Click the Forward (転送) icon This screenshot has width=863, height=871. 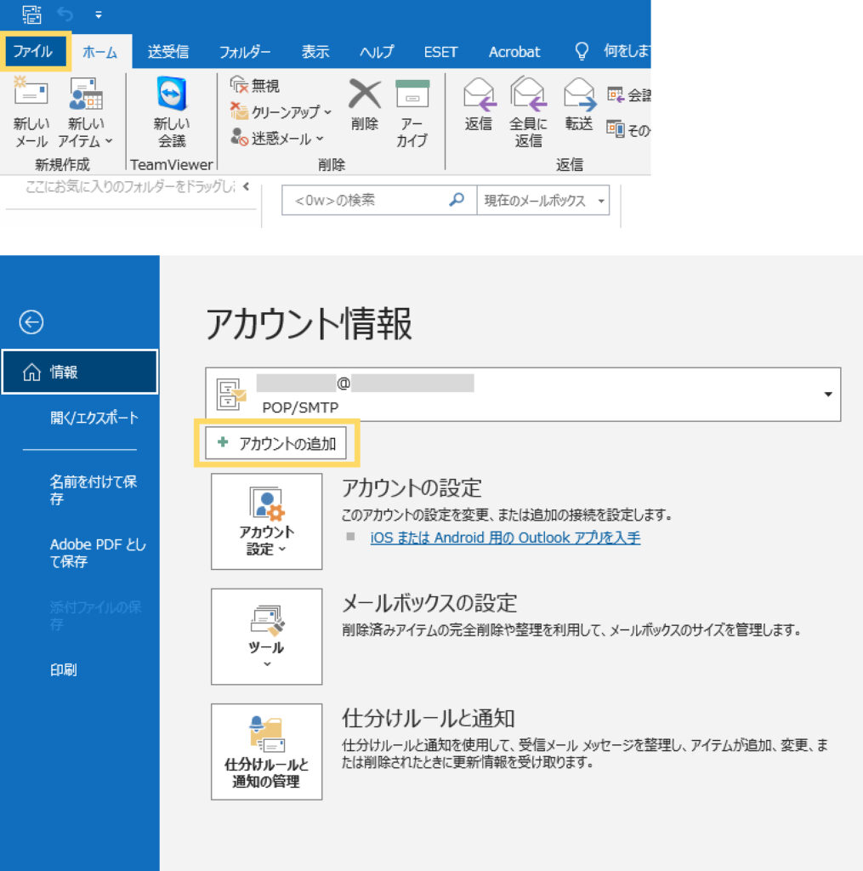click(579, 94)
